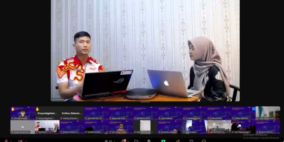
Task: Click the raised hand icon on Ahmad Muzaki tile
Action: (13, 109)
